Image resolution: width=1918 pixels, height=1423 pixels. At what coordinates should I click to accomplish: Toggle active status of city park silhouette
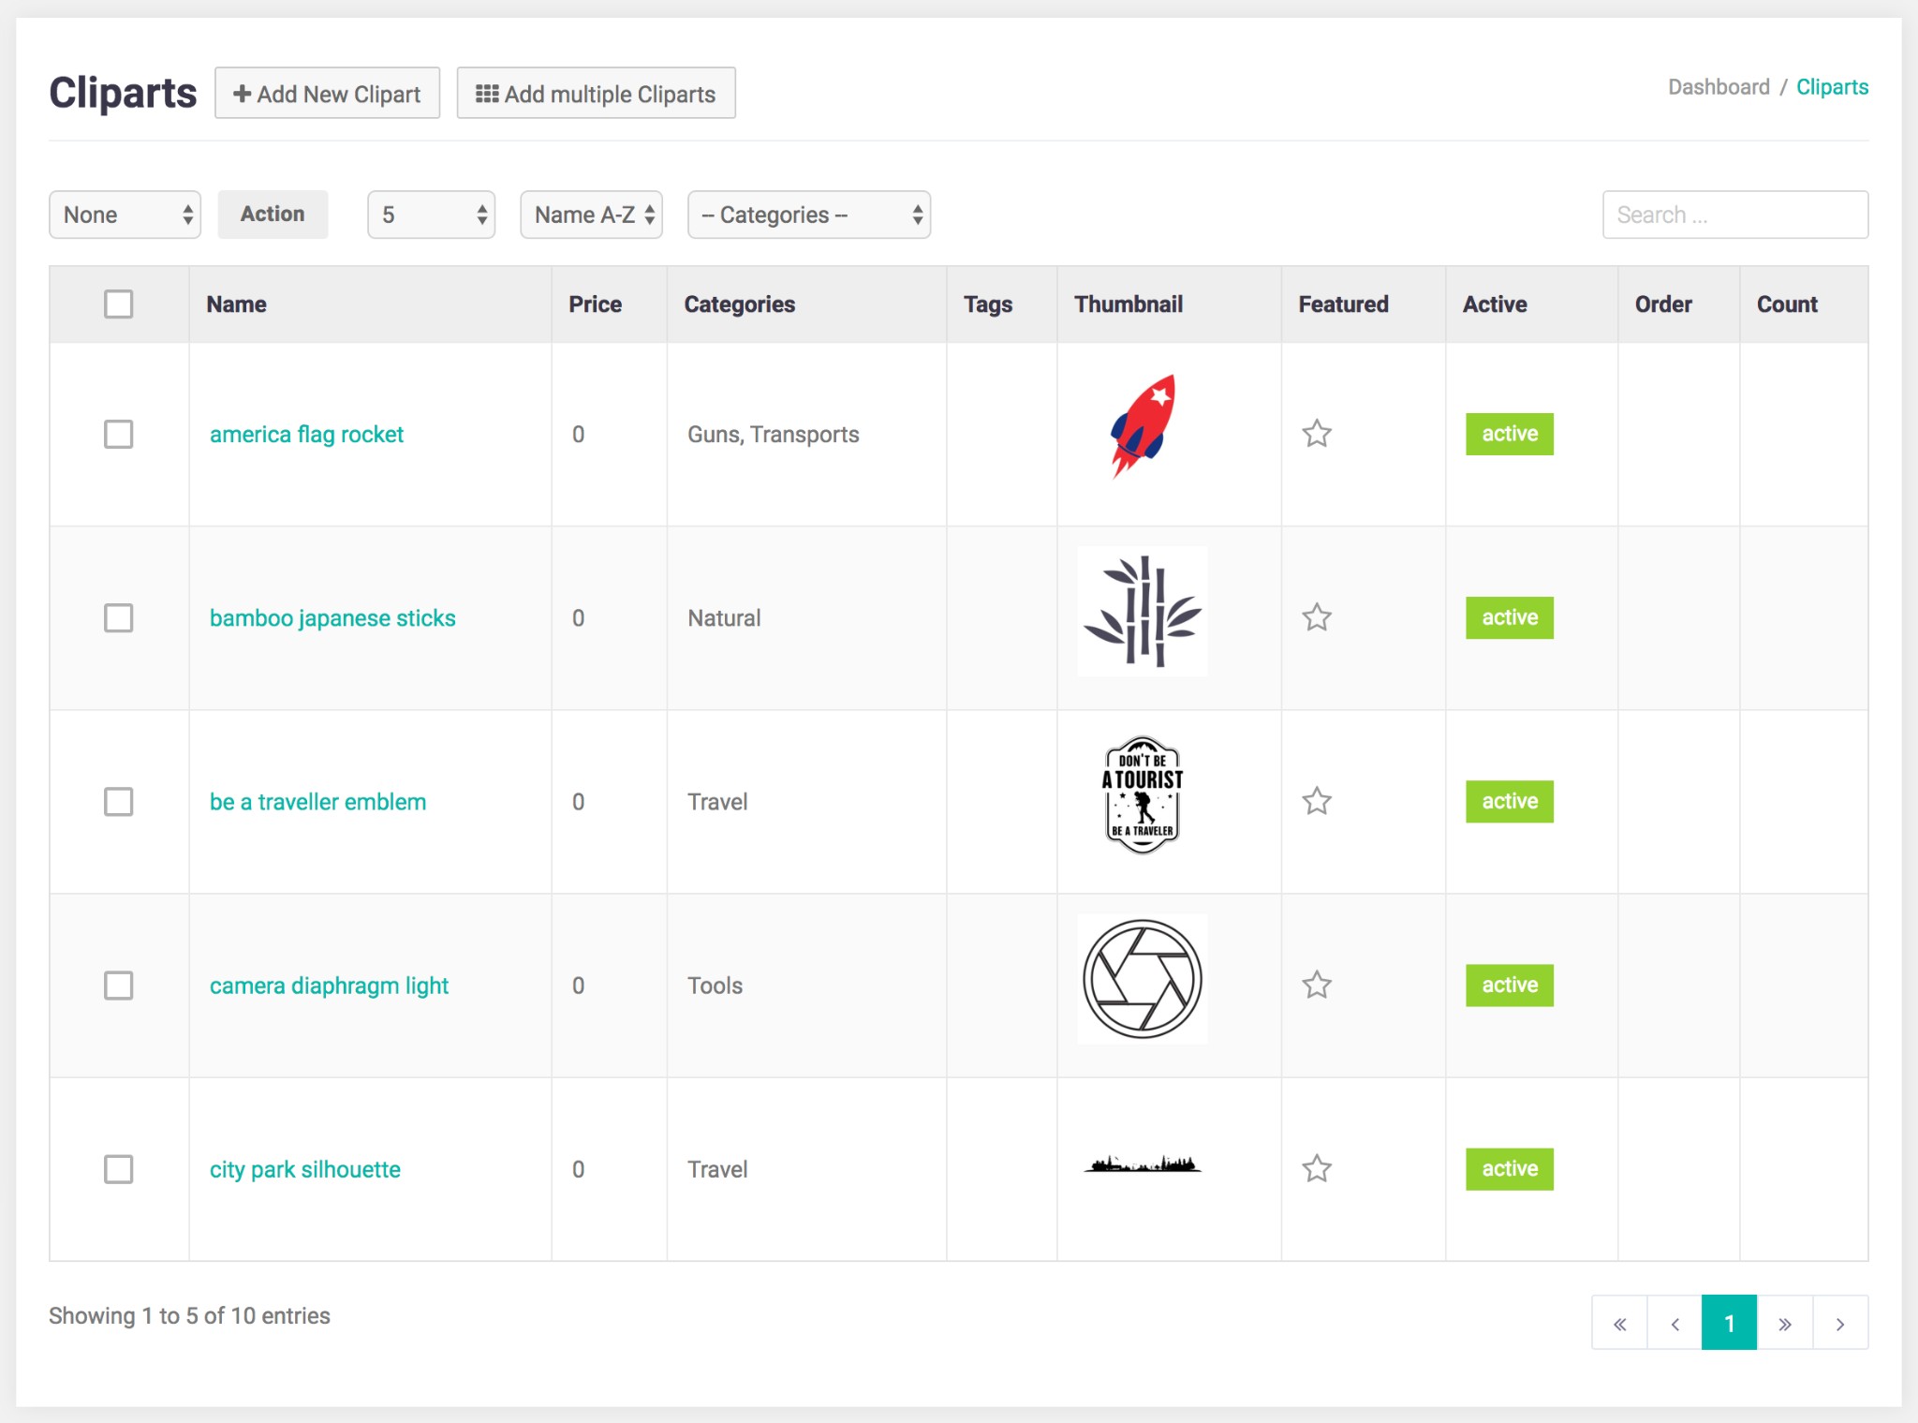tap(1509, 1168)
